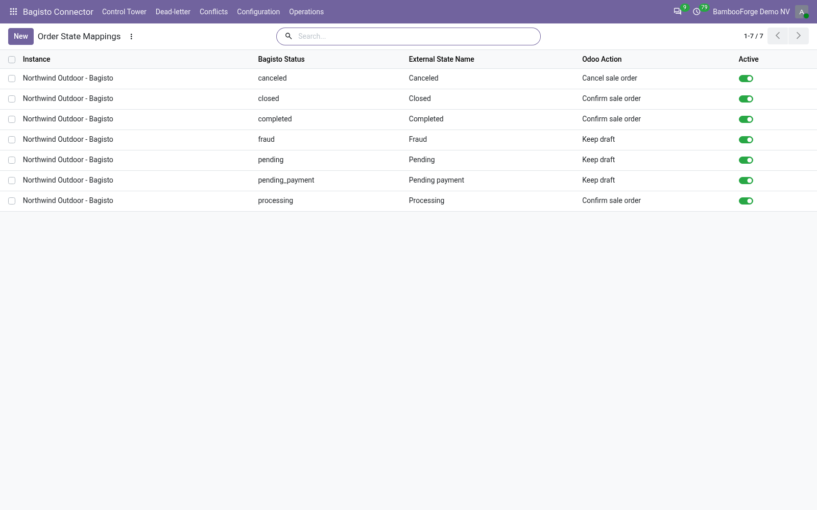Screen dimensions: 817x510
Task: Open the messages conversations icon
Action: [x=678, y=11]
